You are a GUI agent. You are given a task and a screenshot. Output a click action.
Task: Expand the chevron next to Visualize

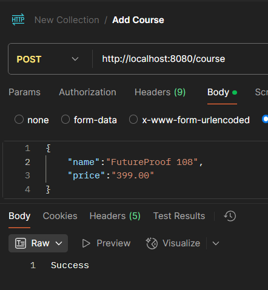click(216, 243)
